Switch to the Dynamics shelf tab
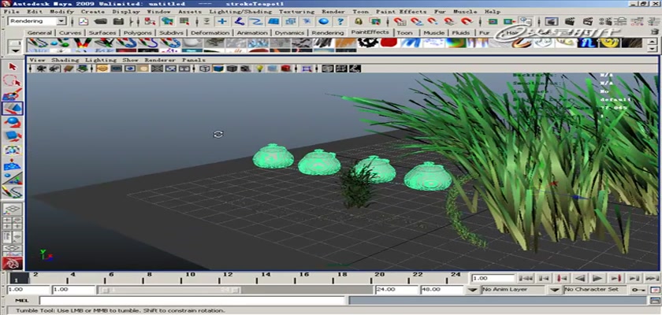662x315 pixels. click(x=290, y=32)
